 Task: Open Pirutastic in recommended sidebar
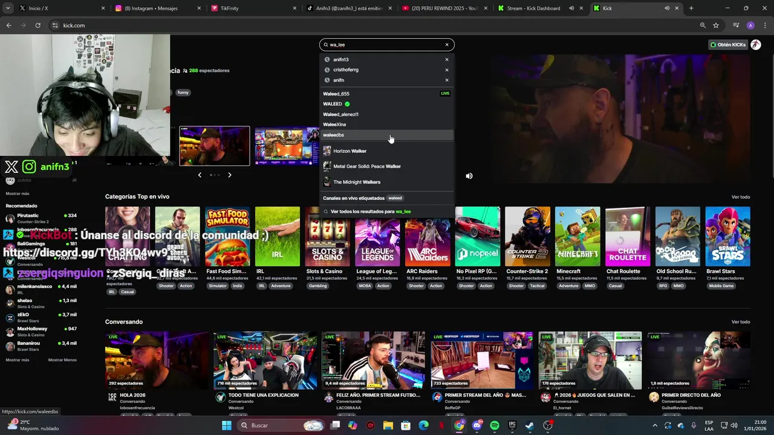click(x=41, y=218)
